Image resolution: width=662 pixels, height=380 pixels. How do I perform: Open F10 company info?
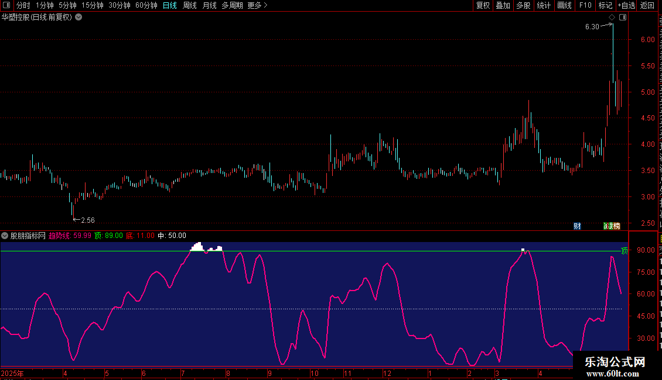[585, 5]
